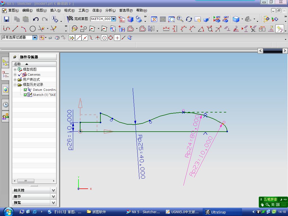Screen dimensions: 288x216
Task: Open the 分析 (Analysis) menu
Action: tap(110, 10)
